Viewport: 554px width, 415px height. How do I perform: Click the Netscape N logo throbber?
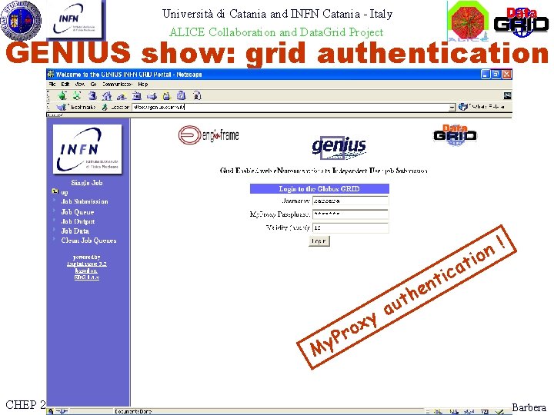coord(507,95)
